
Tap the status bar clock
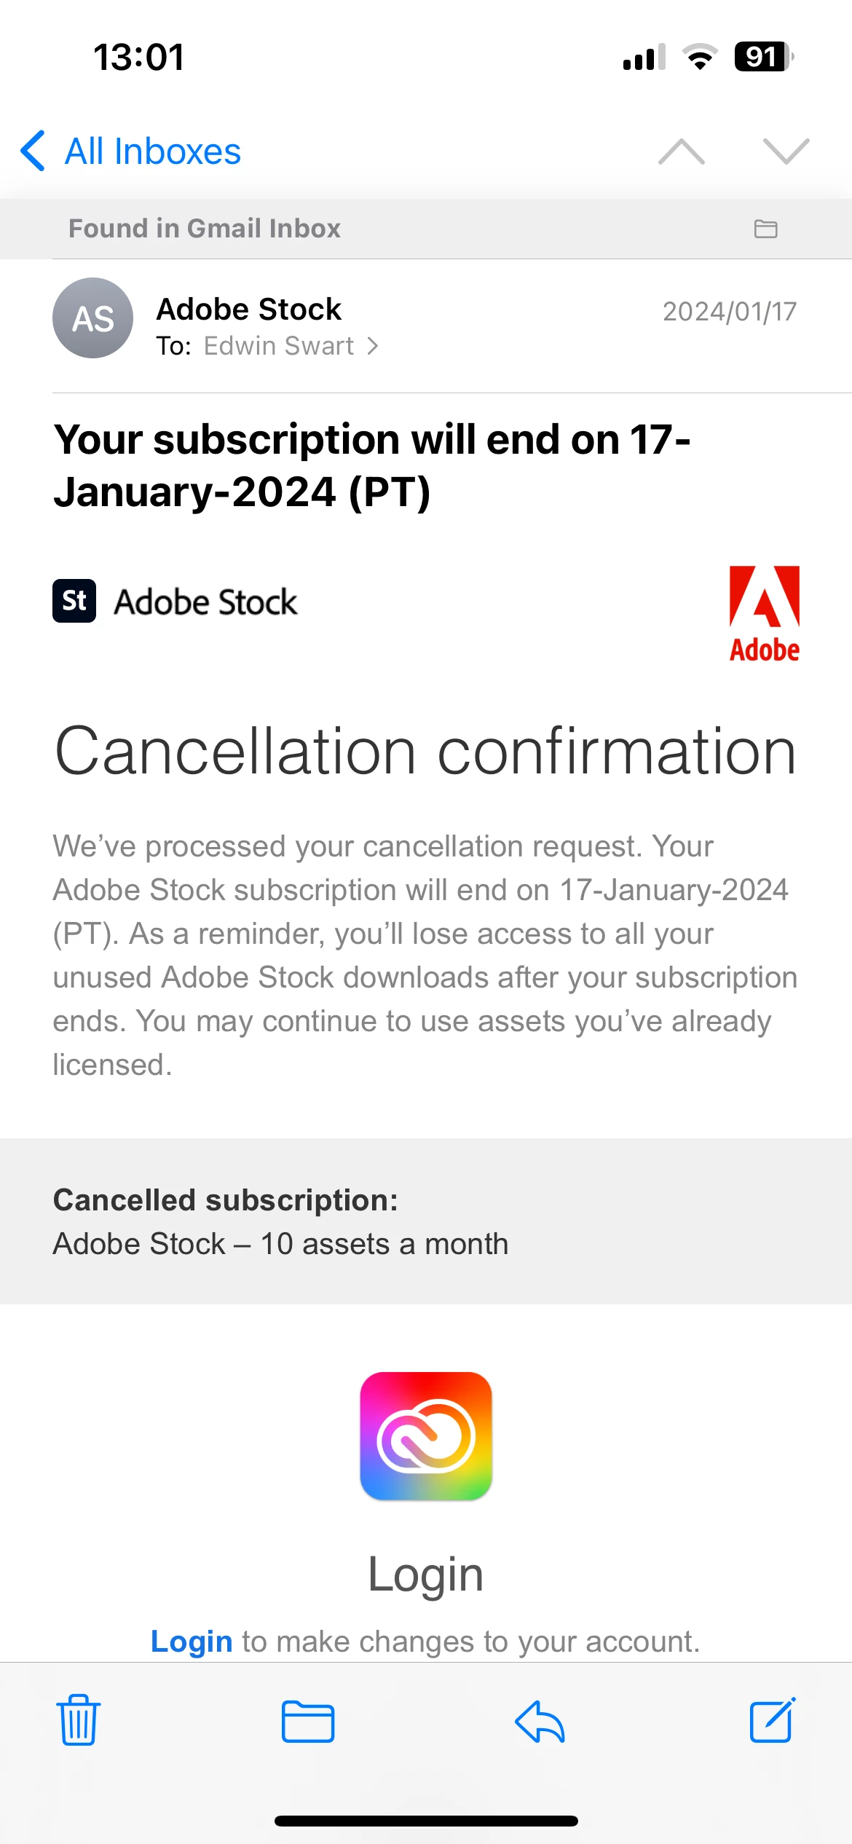tap(139, 57)
